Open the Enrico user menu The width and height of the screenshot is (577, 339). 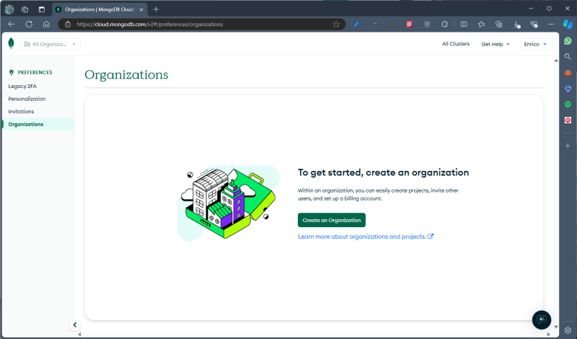coord(535,44)
